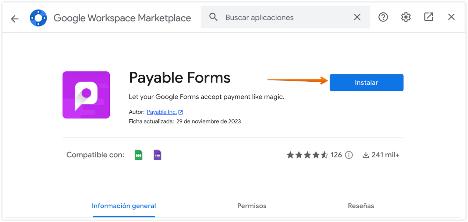
Task: Click the 126 ratings count
Action: pyautogui.click(x=336, y=155)
